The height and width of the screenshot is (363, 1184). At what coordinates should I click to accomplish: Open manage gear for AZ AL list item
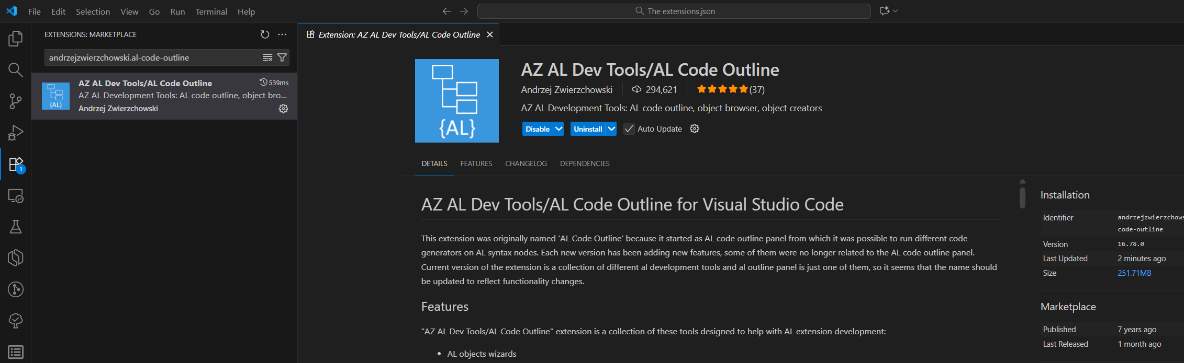pos(283,109)
